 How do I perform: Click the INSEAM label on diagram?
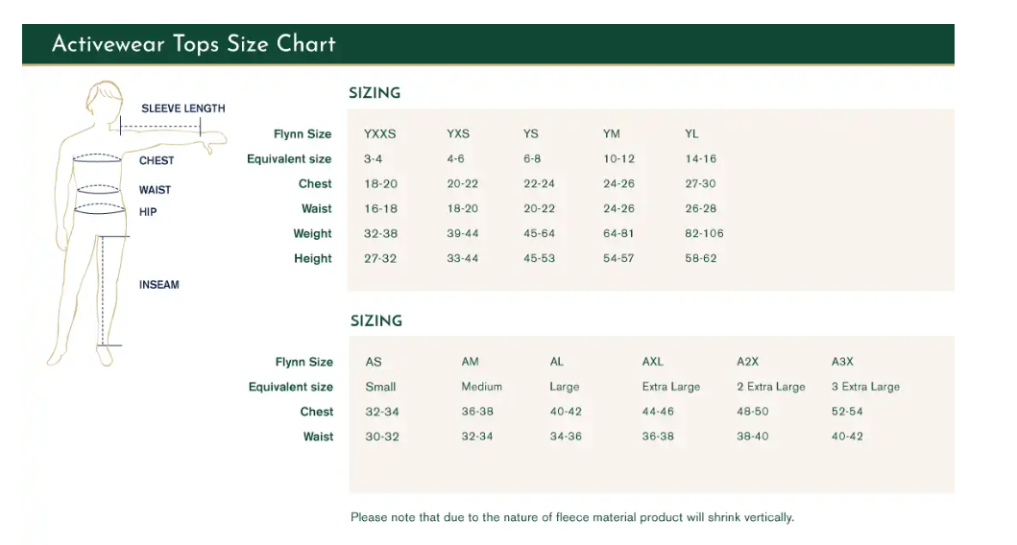coord(158,284)
